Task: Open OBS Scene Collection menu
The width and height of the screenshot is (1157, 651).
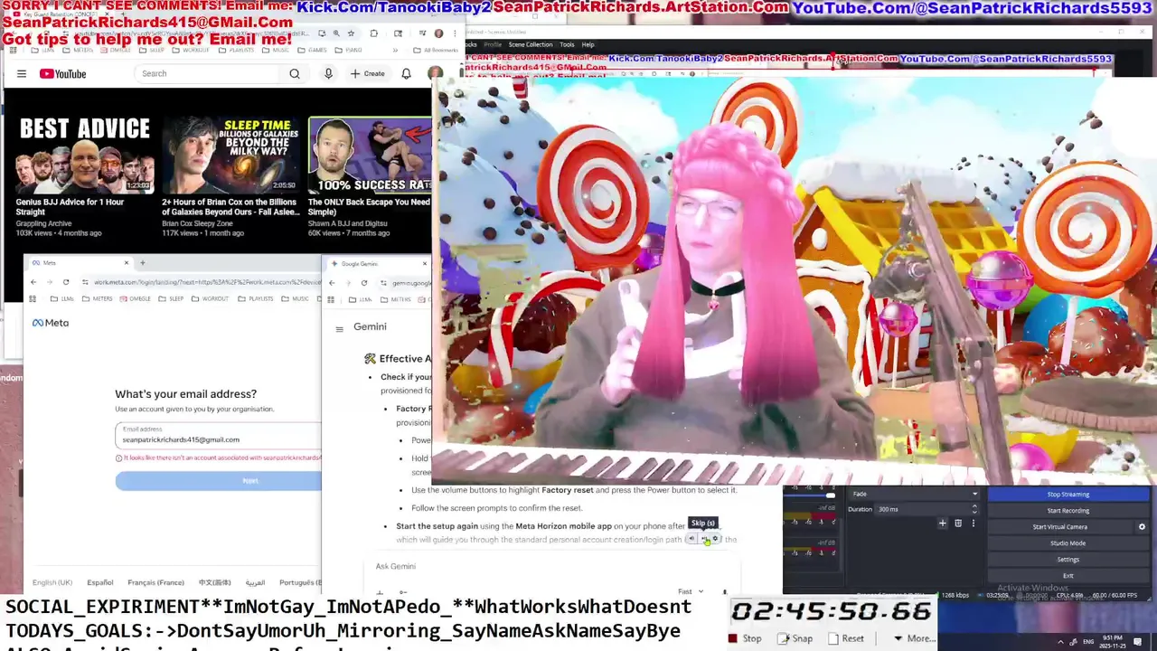Action: [531, 44]
